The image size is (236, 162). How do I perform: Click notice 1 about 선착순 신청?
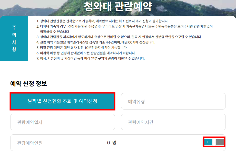point(102,21)
